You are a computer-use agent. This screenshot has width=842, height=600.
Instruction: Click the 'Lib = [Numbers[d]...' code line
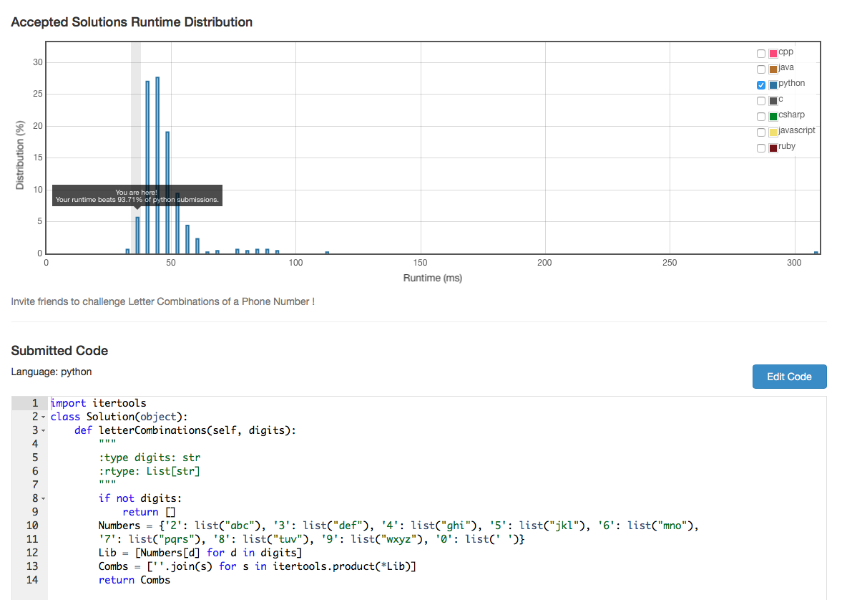tap(200, 553)
